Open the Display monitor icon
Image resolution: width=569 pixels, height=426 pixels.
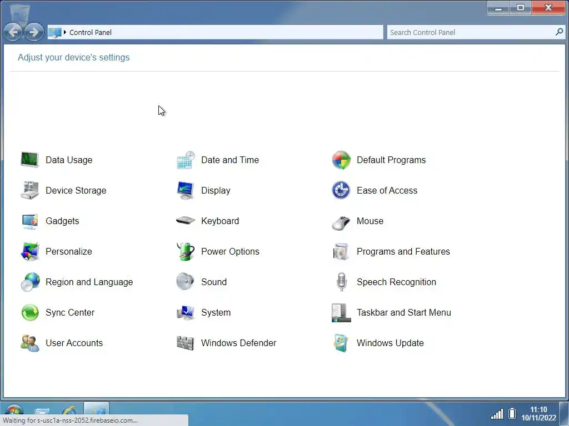point(186,190)
